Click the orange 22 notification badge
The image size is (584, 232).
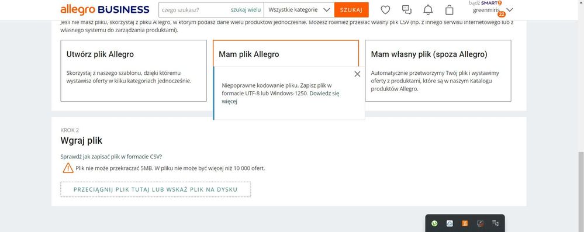[x=502, y=14]
